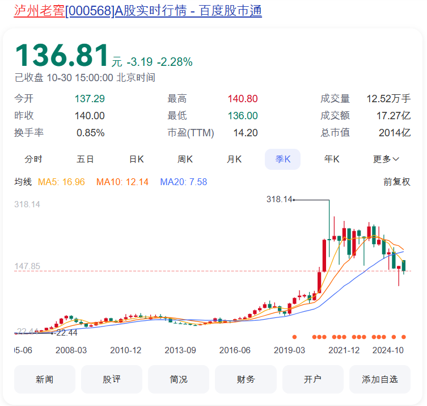
Task: Click the 2019-03 date axis label
Action: point(289,350)
